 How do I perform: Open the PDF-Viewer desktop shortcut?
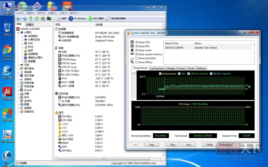pos(7,136)
